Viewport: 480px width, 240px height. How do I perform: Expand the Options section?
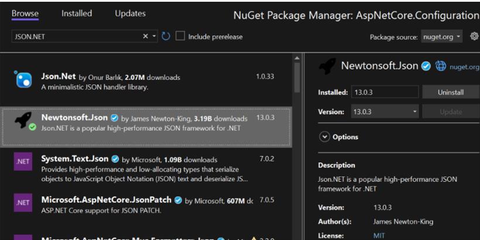[x=324, y=137]
